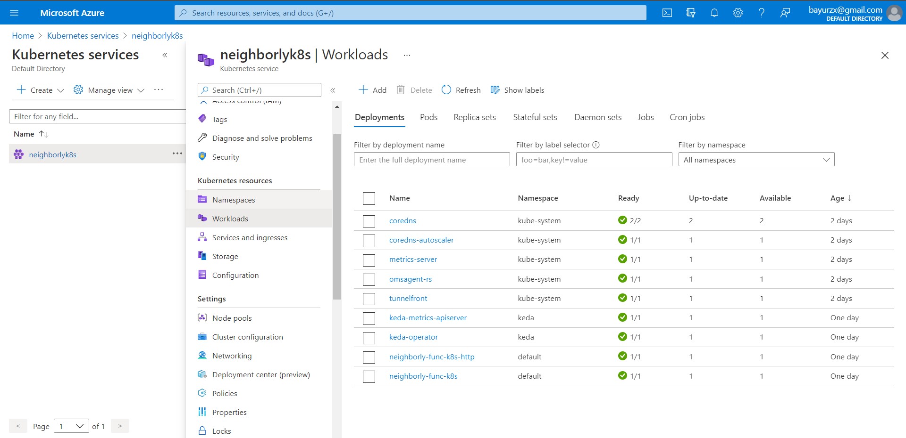Open portal settings gear
Image resolution: width=906 pixels, height=438 pixels.
[738, 13]
